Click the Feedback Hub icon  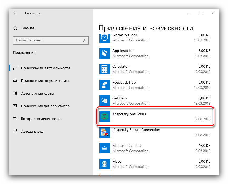coord(104,85)
